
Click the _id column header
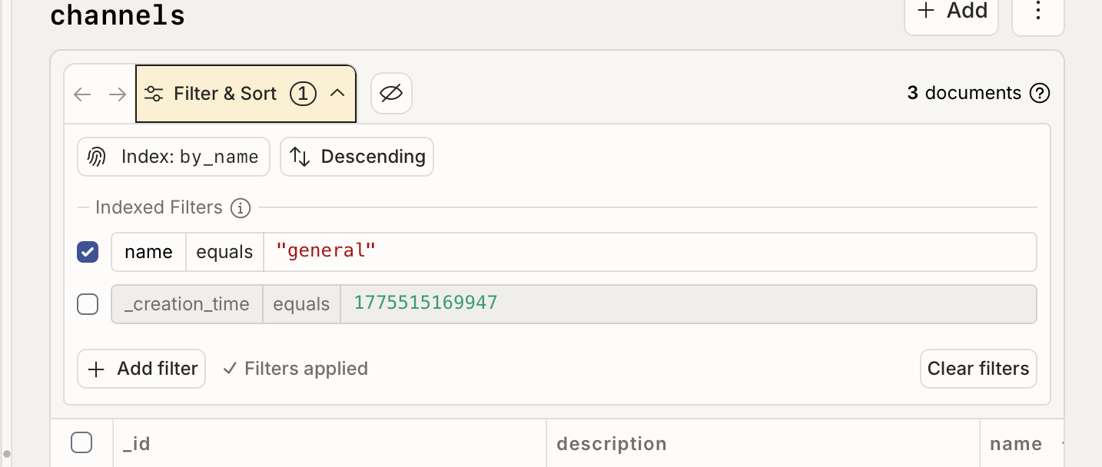330,443
